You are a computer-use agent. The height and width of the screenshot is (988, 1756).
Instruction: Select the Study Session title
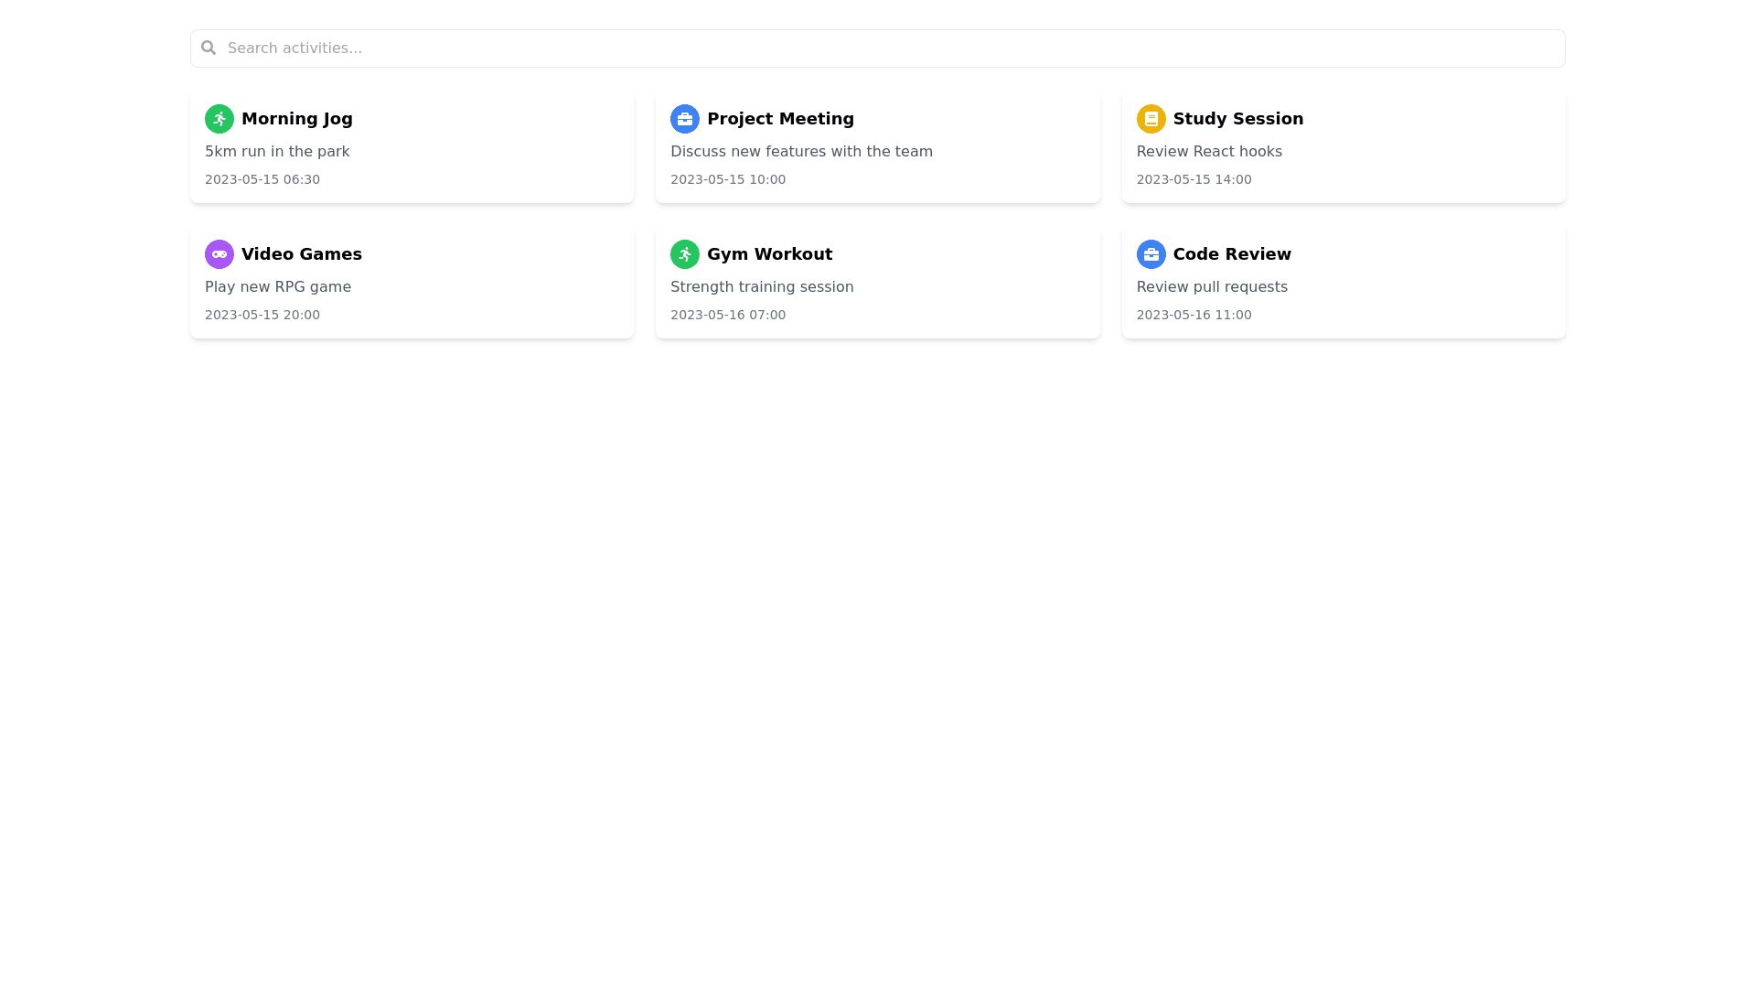click(x=1237, y=119)
